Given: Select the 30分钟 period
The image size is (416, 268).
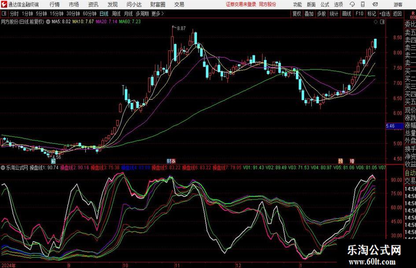Looking at the screenshot, I should [73, 14].
